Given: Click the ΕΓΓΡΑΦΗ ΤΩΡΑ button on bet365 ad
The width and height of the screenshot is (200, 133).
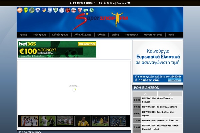Looking at the screenshot, I should point(87,44).
